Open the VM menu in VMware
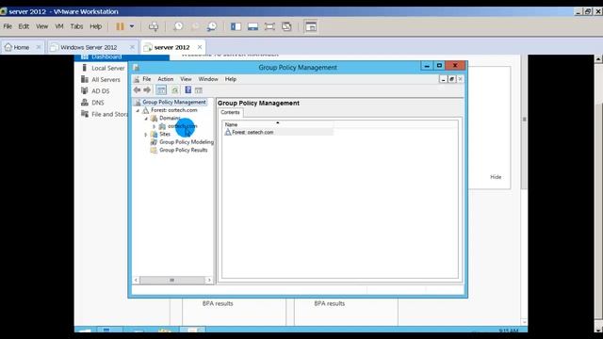Image resolution: width=603 pixels, height=339 pixels. [x=59, y=26]
